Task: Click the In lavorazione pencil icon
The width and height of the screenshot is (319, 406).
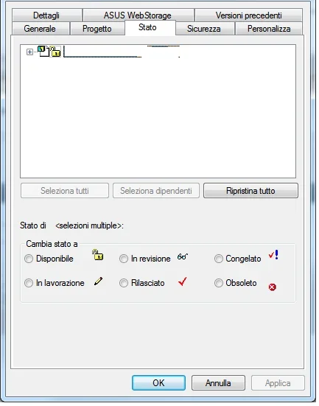Action: pos(98,281)
